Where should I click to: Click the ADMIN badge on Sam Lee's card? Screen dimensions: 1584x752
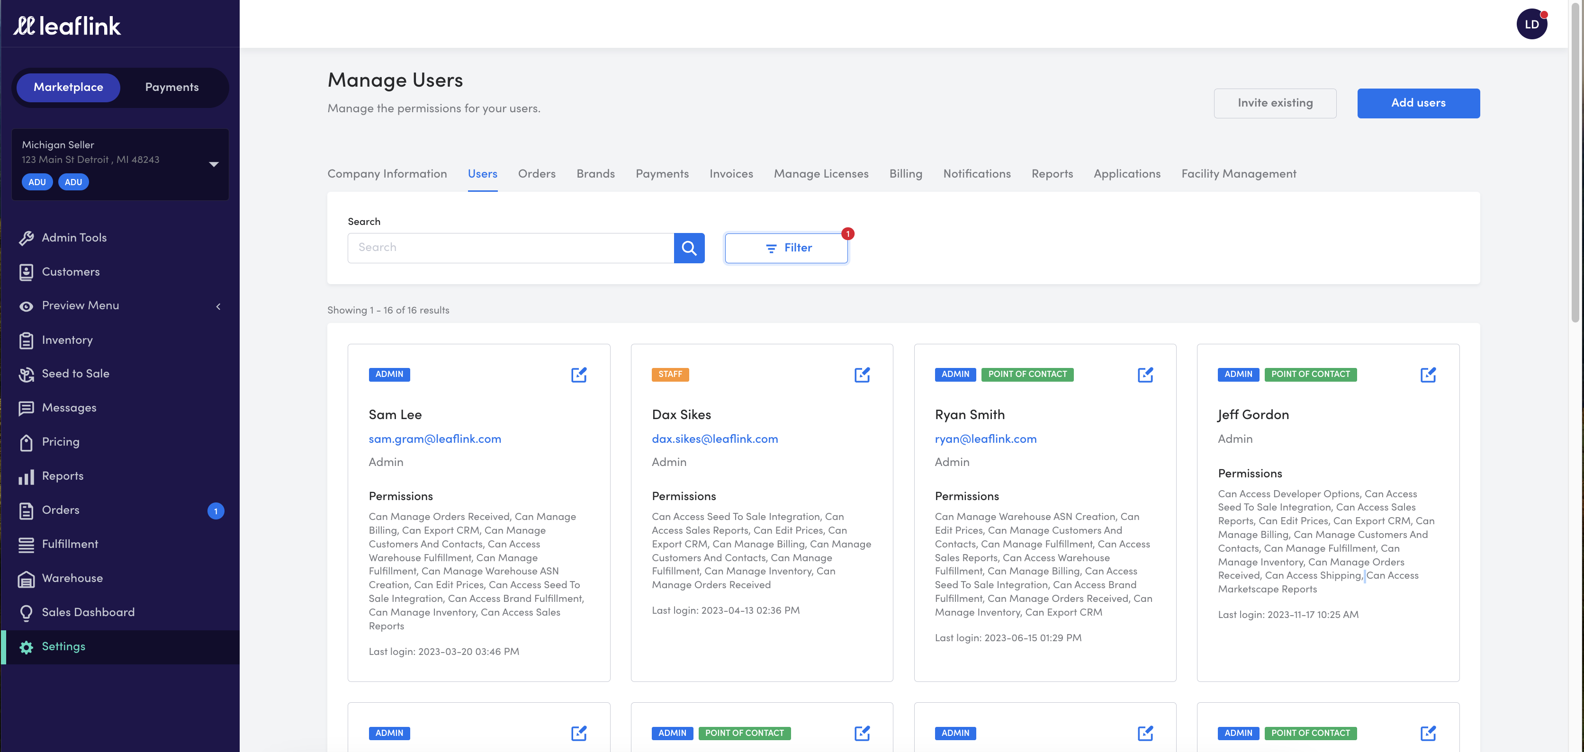(389, 375)
